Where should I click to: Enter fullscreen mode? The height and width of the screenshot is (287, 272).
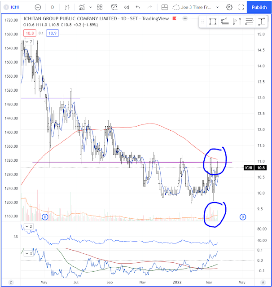click(x=241, y=7)
